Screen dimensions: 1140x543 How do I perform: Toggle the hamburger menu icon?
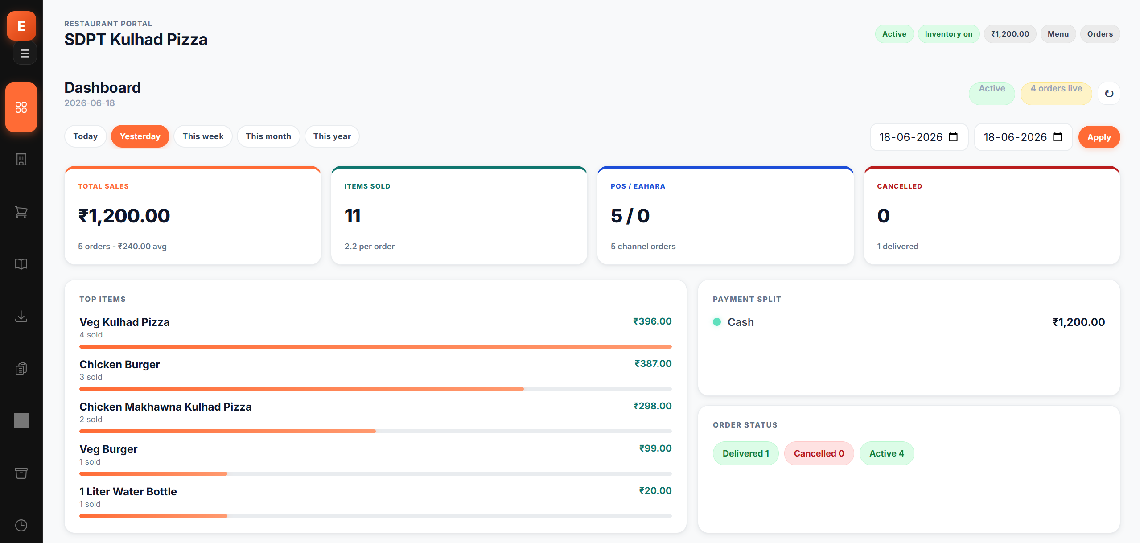(25, 53)
